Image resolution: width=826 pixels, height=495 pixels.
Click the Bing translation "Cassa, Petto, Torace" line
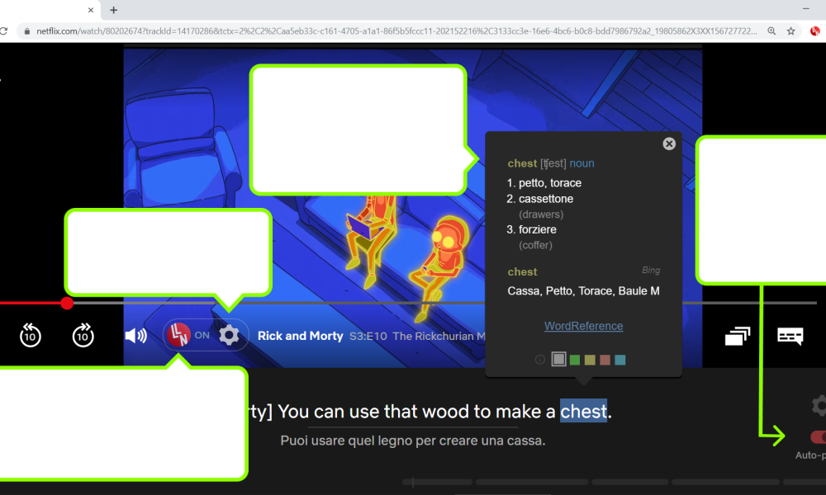coord(583,291)
